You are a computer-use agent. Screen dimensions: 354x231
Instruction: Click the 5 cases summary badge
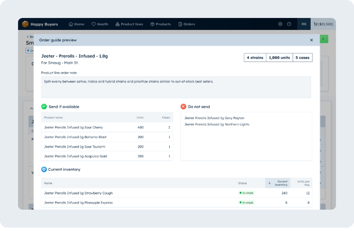point(303,57)
